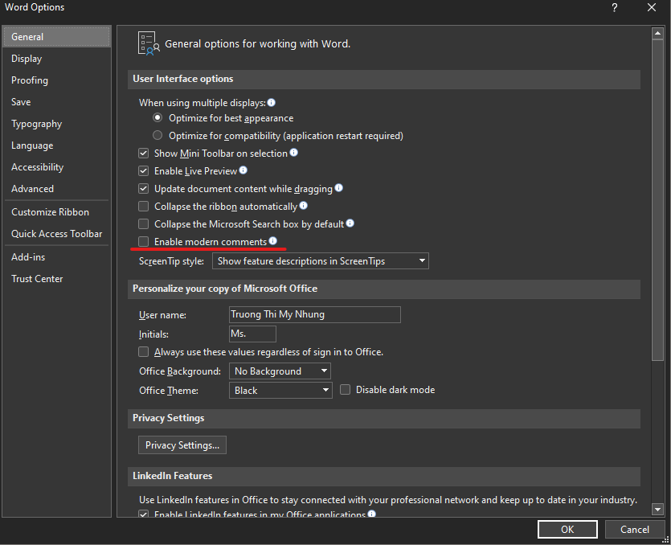This screenshot has height=545, width=671.
Task: Click info icon next to Show Mini Toolbar
Action: [x=293, y=153]
